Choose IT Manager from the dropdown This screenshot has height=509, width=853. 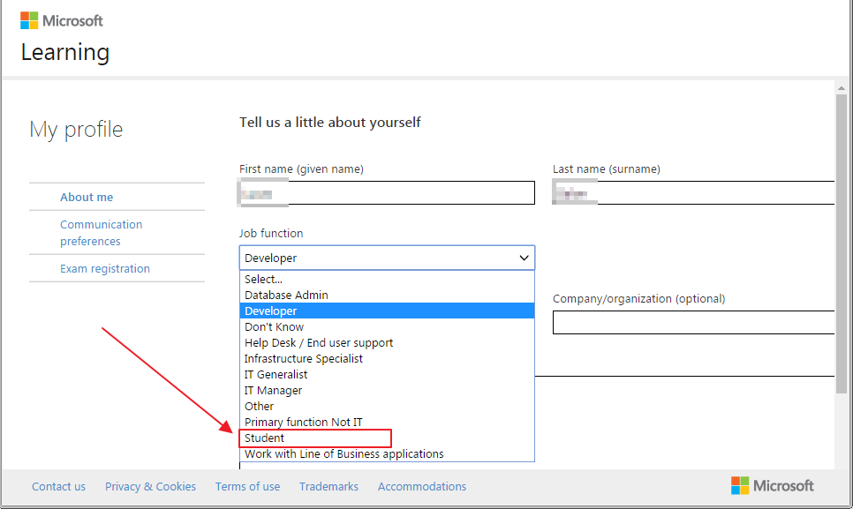pyautogui.click(x=387, y=390)
